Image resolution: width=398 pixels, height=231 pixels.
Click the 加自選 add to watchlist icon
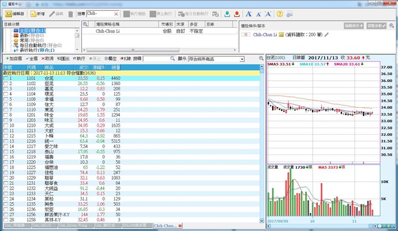tap(13, 59)
